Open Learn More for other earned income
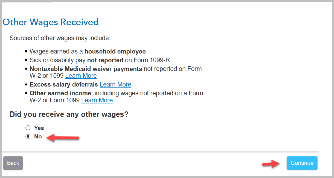The width and height of the screenshot is (334, 178). click(97, 100)
